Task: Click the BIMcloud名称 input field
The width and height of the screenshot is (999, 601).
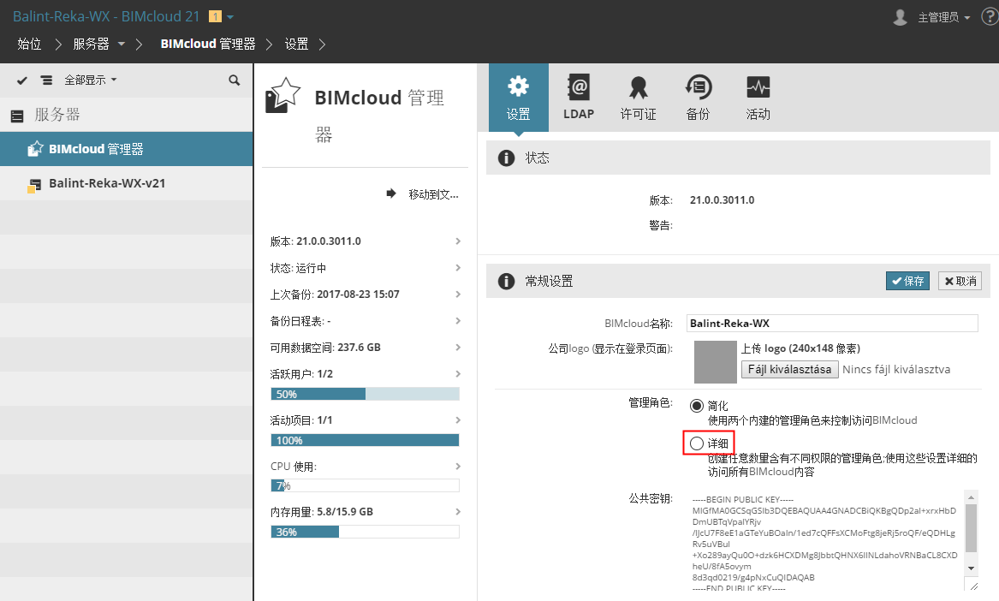Action: click(832, 323)
